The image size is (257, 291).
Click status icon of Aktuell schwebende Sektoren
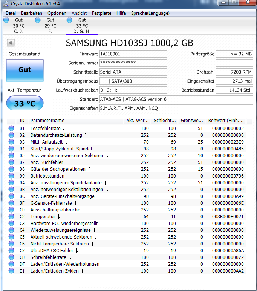(x=11, y=237)
